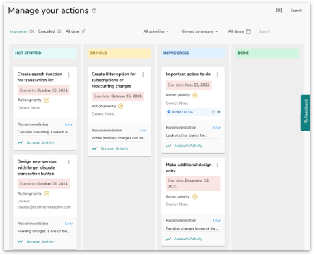
Task: Open the All priorities dropdown
Action: point(156,31)
